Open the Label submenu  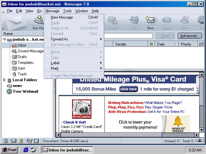coord(74,63)
